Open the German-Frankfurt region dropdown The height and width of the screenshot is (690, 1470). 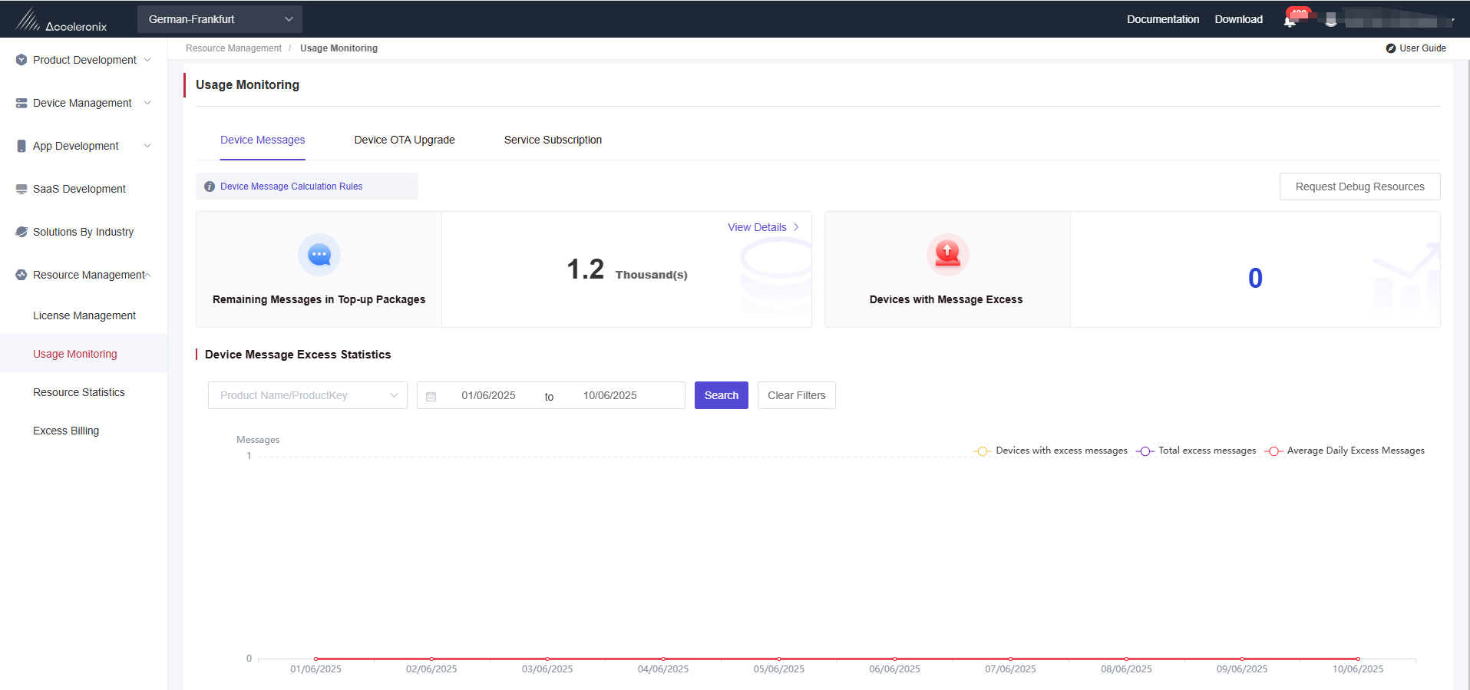[x=220, y=19]
